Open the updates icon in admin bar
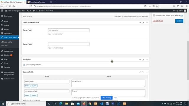This screenshot has height=106, width=189. (29, 11)
